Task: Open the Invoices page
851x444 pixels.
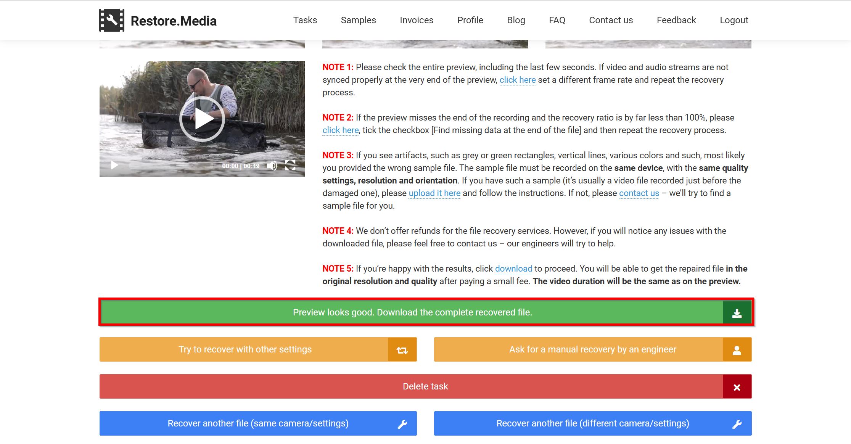Action: [417, 20]
